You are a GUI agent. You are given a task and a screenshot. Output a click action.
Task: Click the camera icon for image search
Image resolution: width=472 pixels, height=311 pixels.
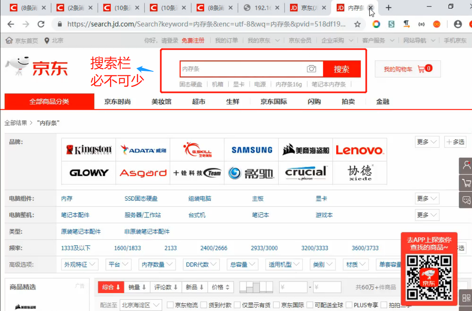312,68
